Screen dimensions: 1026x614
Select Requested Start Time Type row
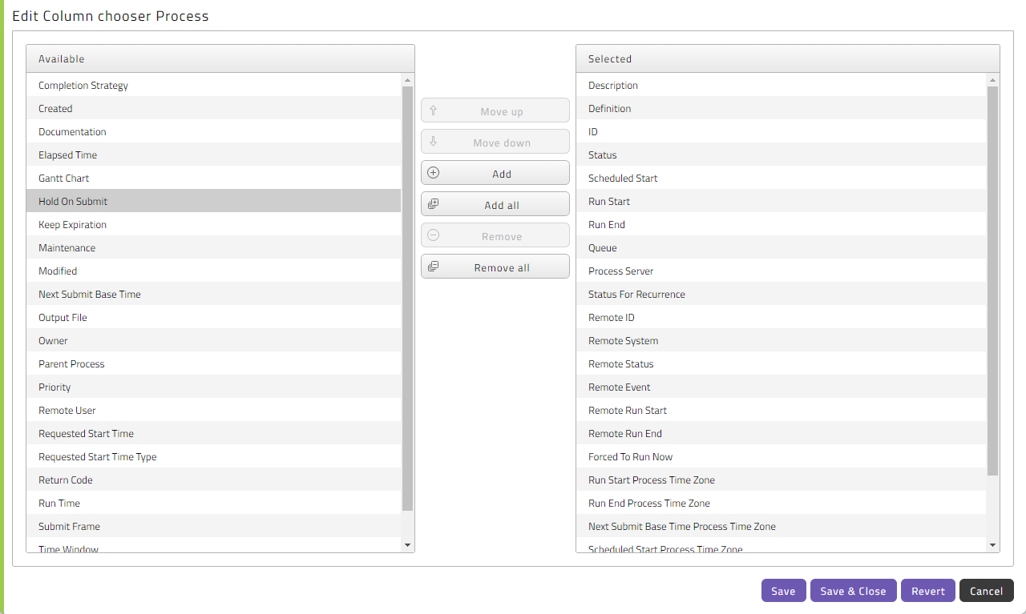click(x=213, y=456)
